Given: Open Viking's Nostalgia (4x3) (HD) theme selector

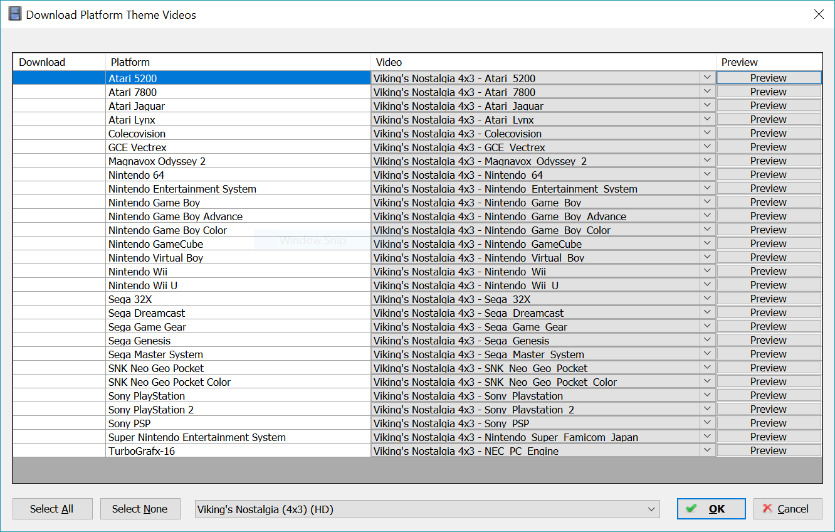Looking at the screenshot, I should coord(428,509).
